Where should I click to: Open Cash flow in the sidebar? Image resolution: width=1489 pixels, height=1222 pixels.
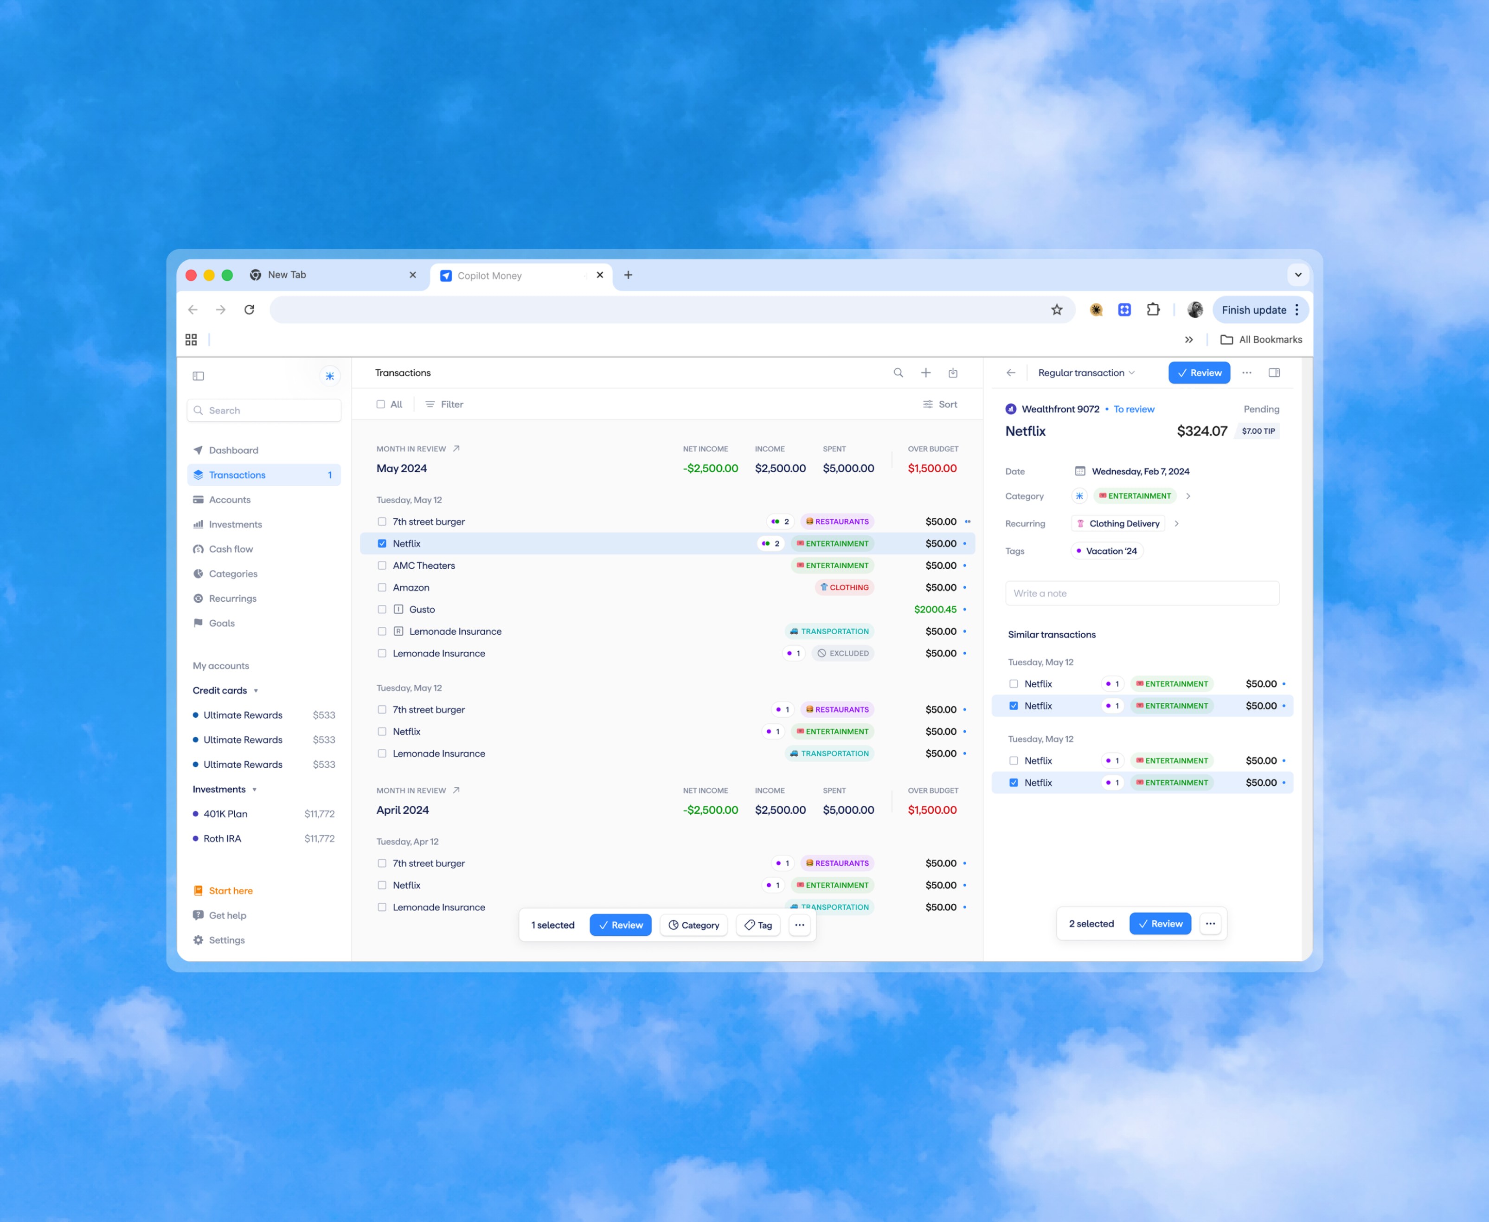231,549
